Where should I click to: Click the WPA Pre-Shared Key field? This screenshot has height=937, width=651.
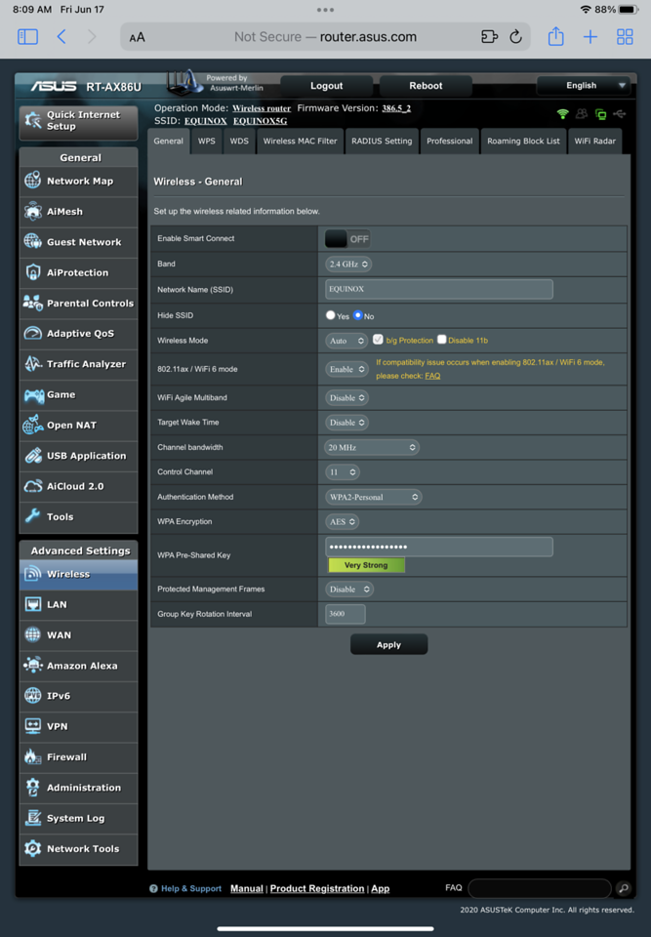point(439,547)
